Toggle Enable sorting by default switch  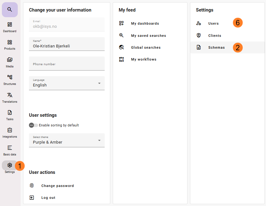pos(33,125)
